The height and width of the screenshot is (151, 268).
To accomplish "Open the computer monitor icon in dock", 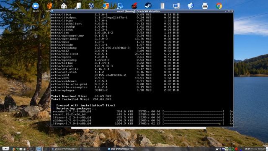I will 176,6.
